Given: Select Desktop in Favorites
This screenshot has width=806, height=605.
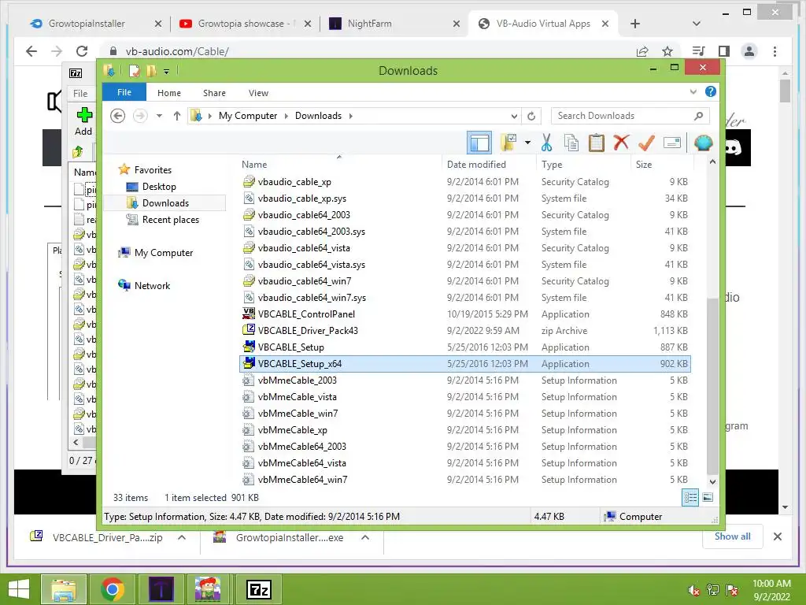Looking at the screenshot, I should point(159,187).
